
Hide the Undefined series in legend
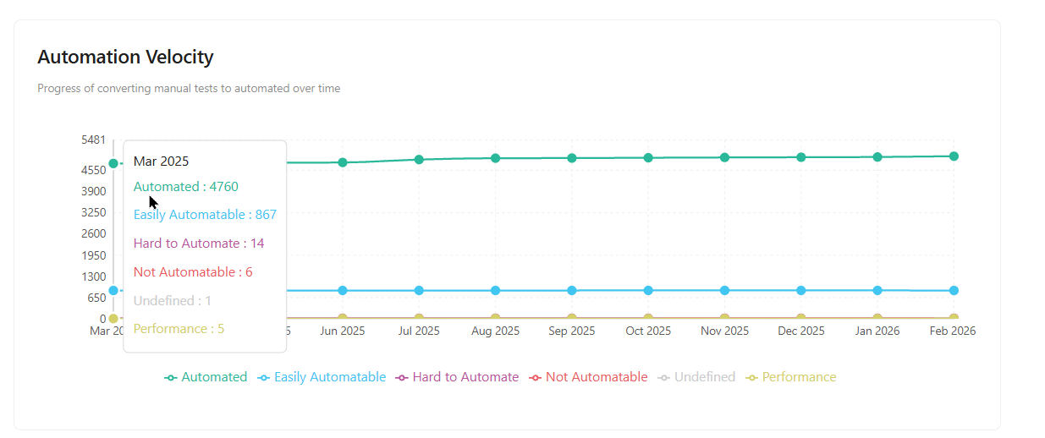(x=696, y=377)
